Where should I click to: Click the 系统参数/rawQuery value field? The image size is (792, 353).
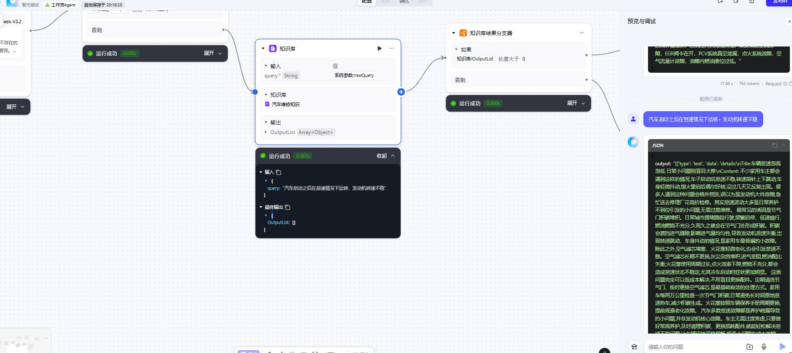(354, 75)
